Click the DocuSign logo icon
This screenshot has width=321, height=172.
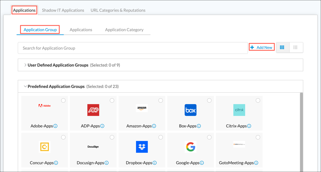tap(93, 147)
